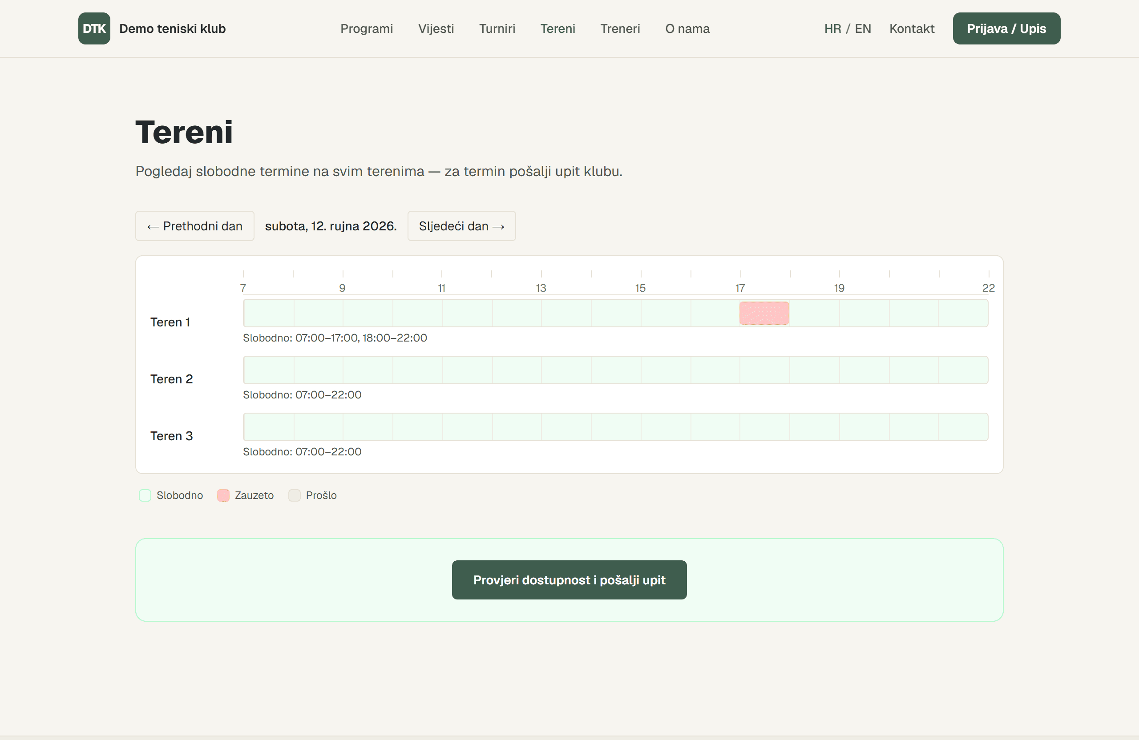Go to the Vijesti page
This screenshot has height=740, width=1139.
click(x=436, y=29)
